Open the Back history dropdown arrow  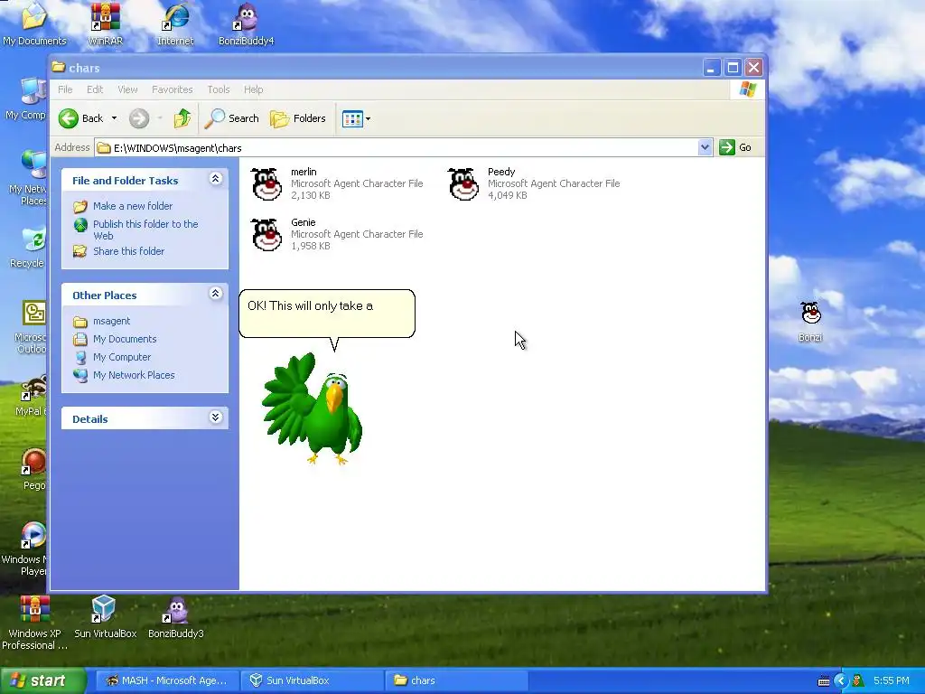point(115,118)
